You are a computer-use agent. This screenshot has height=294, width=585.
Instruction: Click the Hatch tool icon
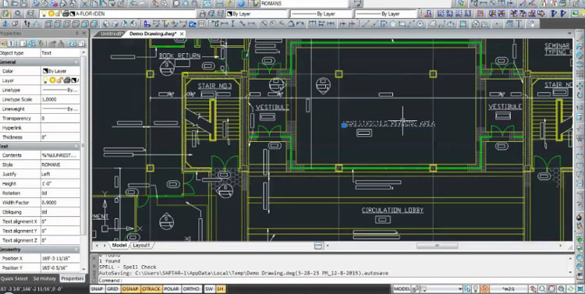click(x=463, y=23)
